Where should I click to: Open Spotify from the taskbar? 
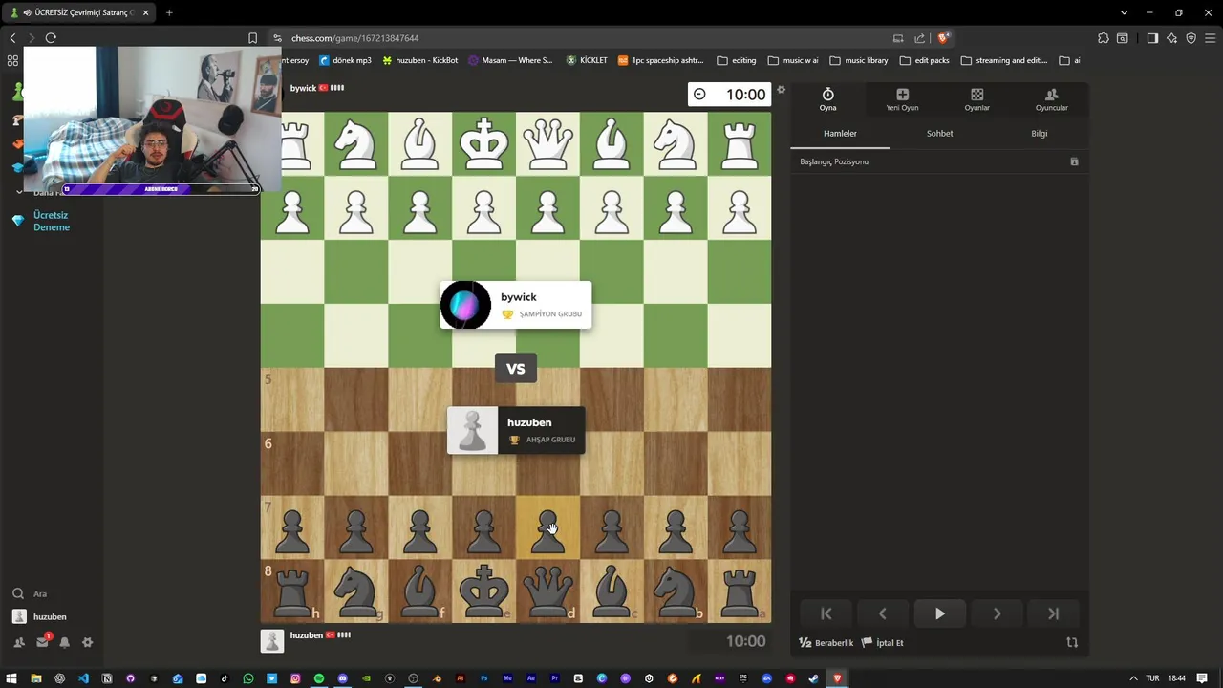coord(318,678)
